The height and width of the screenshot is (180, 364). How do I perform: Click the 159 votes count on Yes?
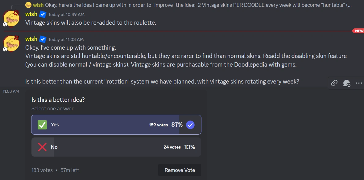[x=158, y=125]
